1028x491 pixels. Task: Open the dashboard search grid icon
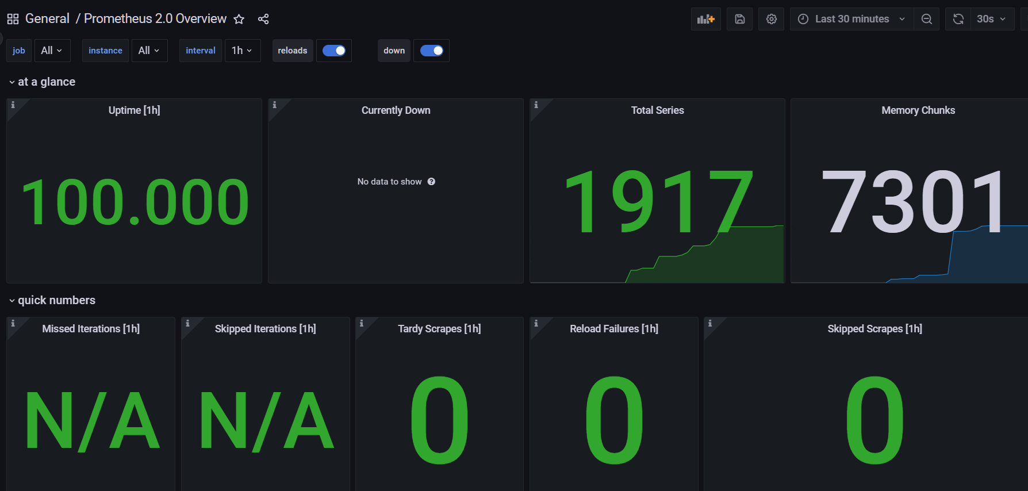[13, 19]
